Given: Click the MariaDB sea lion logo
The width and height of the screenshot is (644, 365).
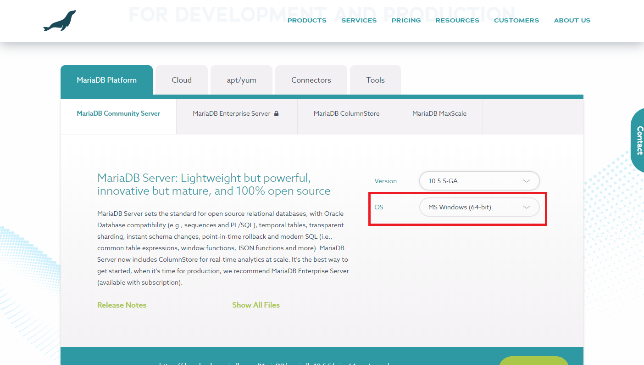Looking at the screenshot, I should (60, 21).
